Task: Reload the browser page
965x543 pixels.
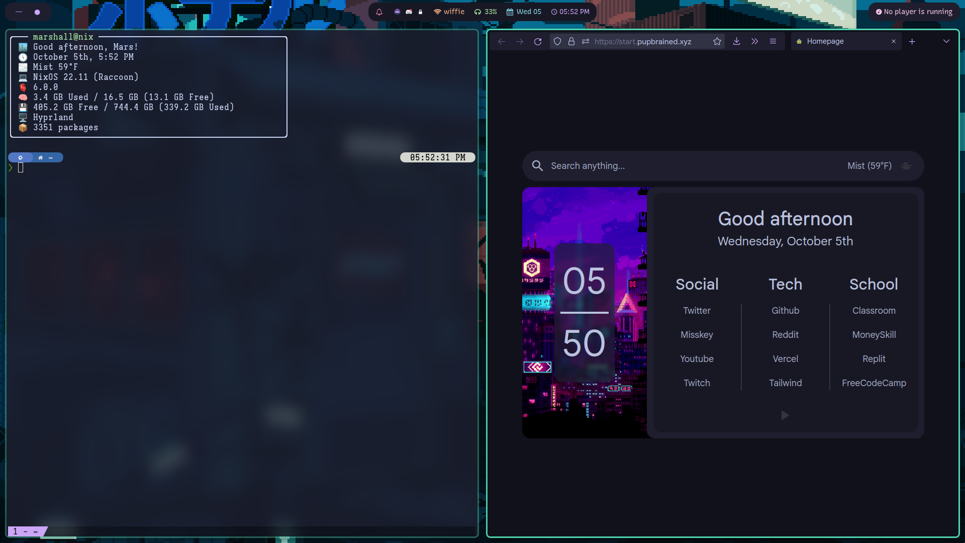Action: (538, 42)
